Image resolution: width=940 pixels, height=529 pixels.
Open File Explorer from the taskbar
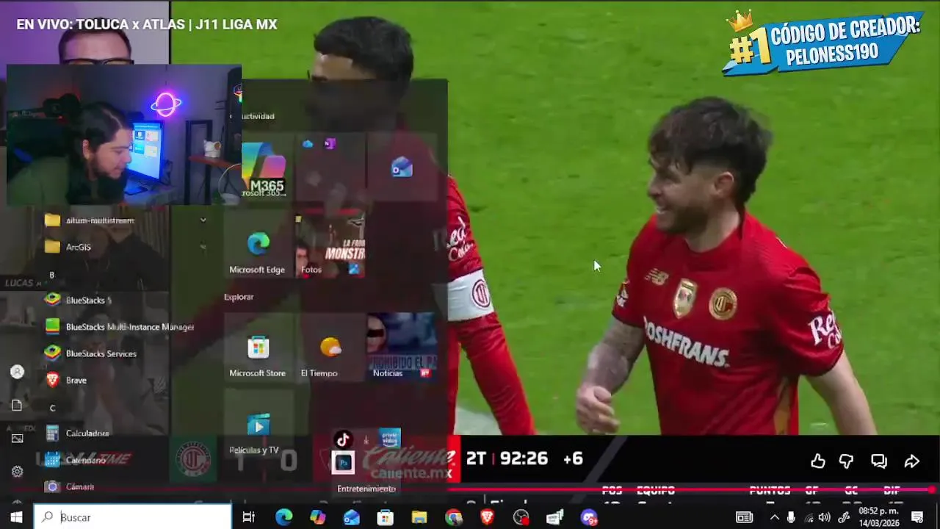[419, 517]
